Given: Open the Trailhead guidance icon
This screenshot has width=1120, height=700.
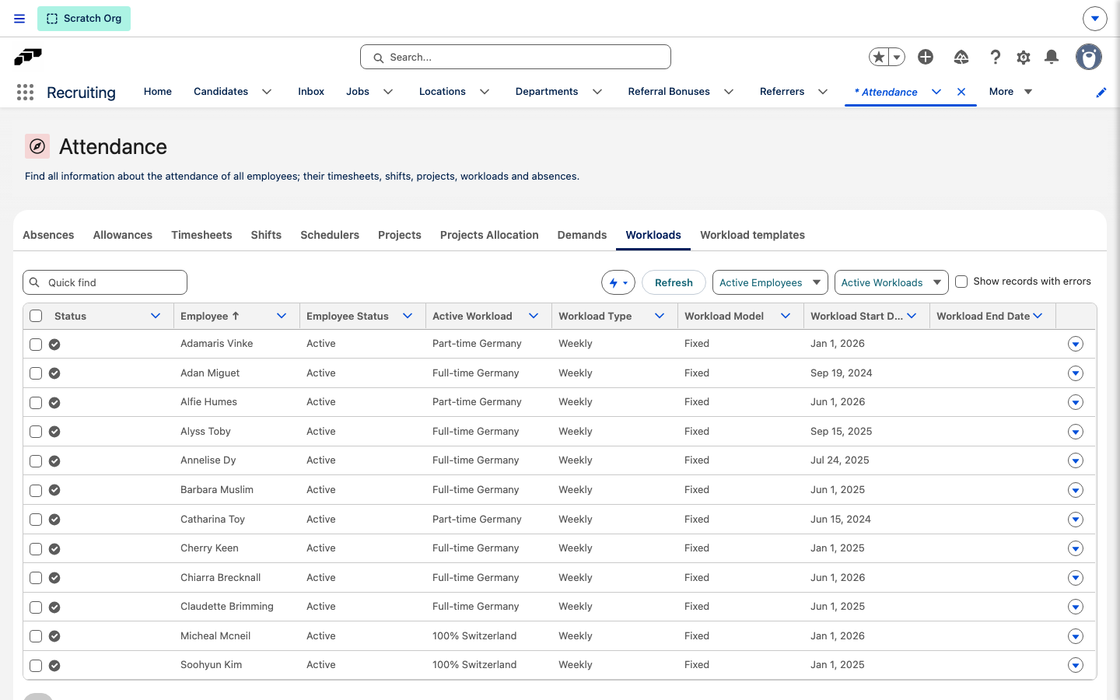Looking at the screenshot, I should coord(961,57).
